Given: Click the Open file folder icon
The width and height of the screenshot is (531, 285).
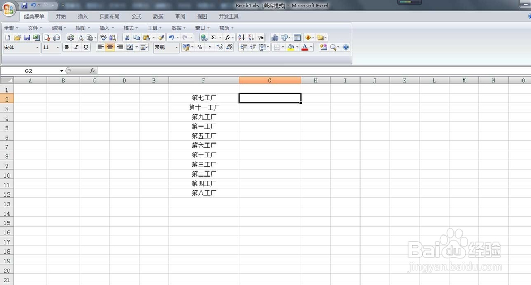Looking at the screenshot, I should [18, 38].
